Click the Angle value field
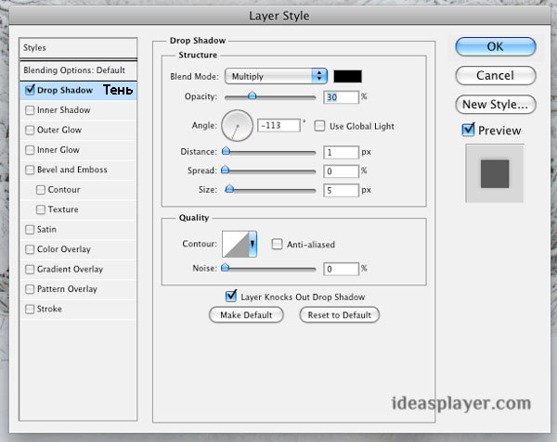Screen dimensions: 557x442 pyautogui.click(x=278, y=125)
